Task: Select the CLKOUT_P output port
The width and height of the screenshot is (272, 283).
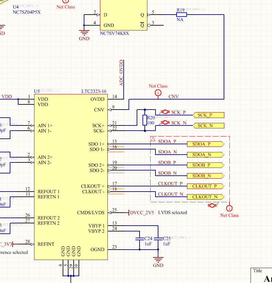Action: [x=205, y=186]
